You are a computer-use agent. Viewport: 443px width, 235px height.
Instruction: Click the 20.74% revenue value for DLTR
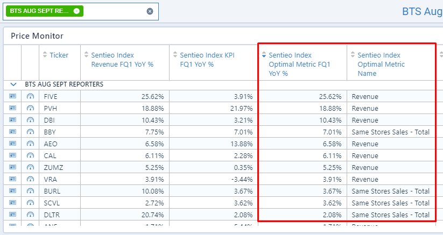[x=152, y=215]
